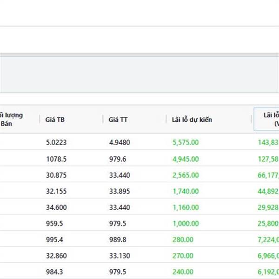Click the expected profit value 4,945.00
Screen dimensions: 279x279
(x=186, y=159)
